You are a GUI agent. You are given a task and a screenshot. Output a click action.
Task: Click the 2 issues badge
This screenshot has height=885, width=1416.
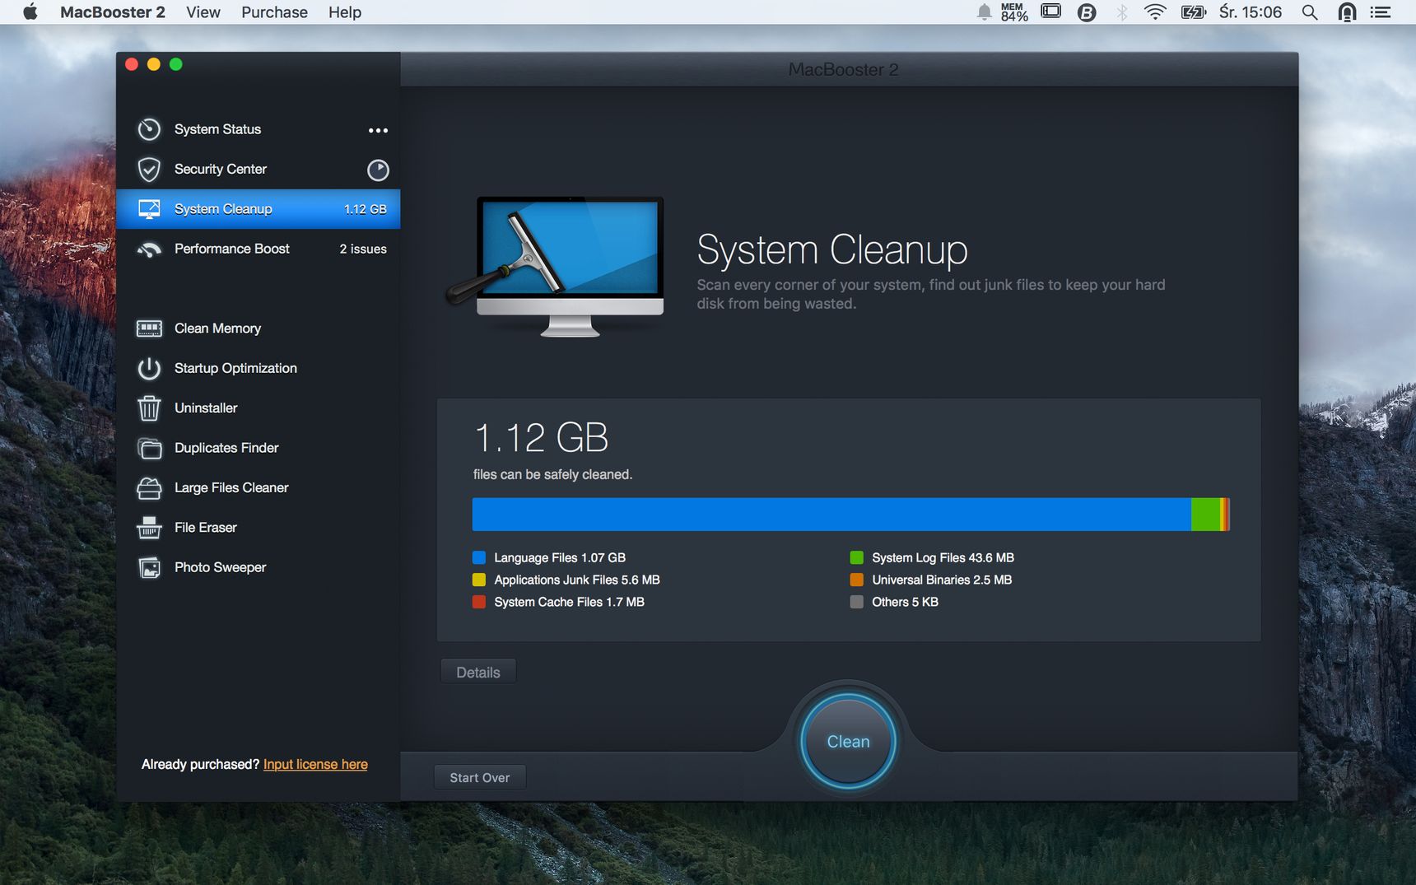(363, 249)
